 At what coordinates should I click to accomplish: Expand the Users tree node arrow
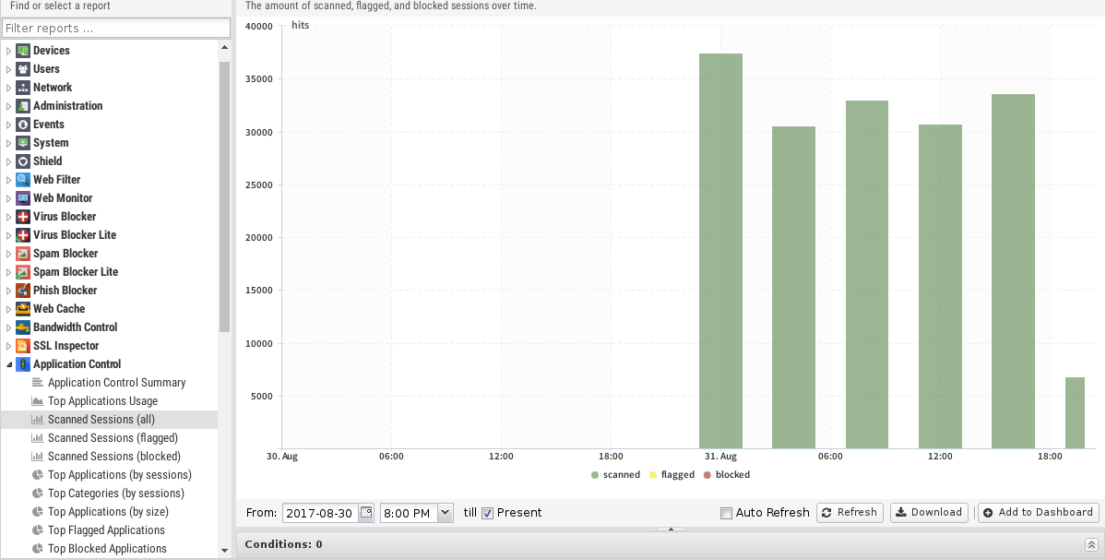point(9,69)
